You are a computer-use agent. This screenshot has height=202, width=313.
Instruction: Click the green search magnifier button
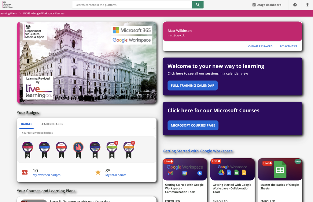pos(197,5)
